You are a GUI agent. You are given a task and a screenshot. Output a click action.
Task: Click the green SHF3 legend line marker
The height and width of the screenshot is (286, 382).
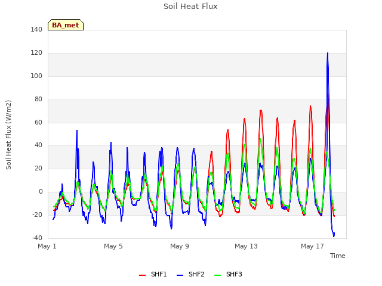click(217, 275)
